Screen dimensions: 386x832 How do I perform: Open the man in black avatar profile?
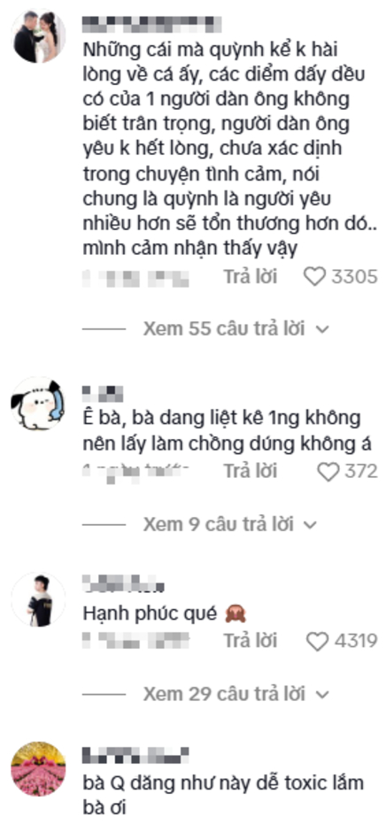click(38, 599)
